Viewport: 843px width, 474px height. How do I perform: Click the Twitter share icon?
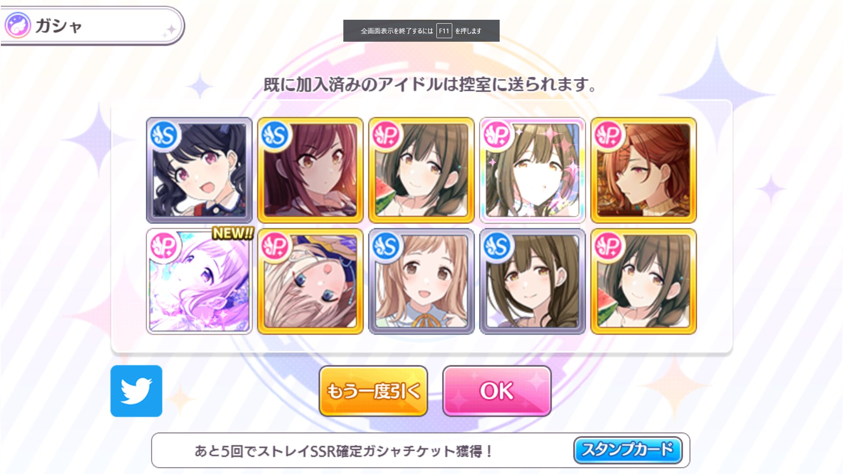[136, 391]
